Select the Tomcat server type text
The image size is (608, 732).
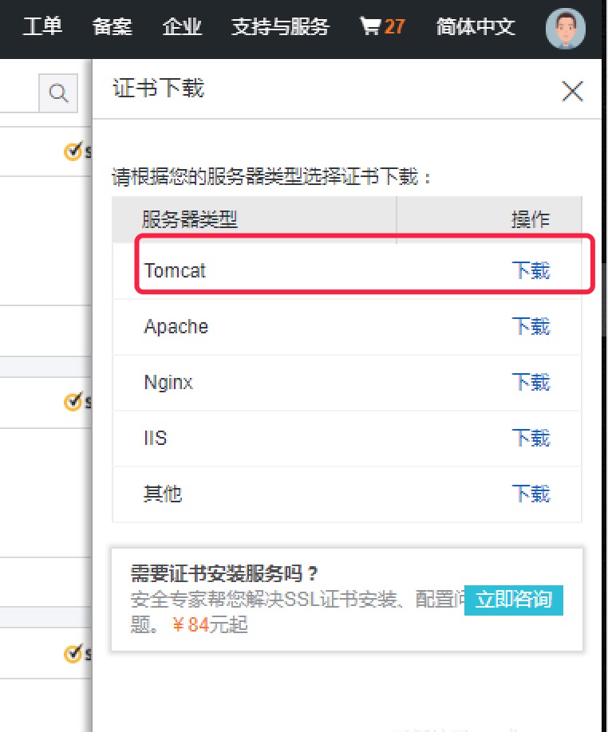click(175, 271)
